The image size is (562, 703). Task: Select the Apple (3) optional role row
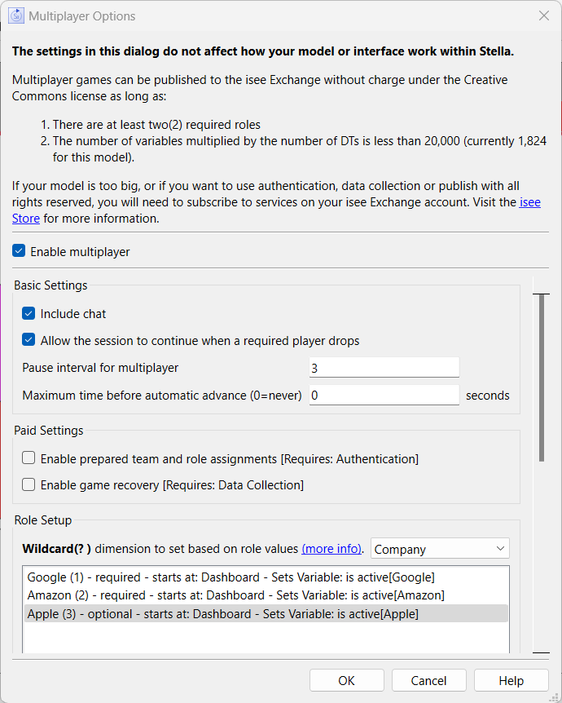tap(266, 614)
